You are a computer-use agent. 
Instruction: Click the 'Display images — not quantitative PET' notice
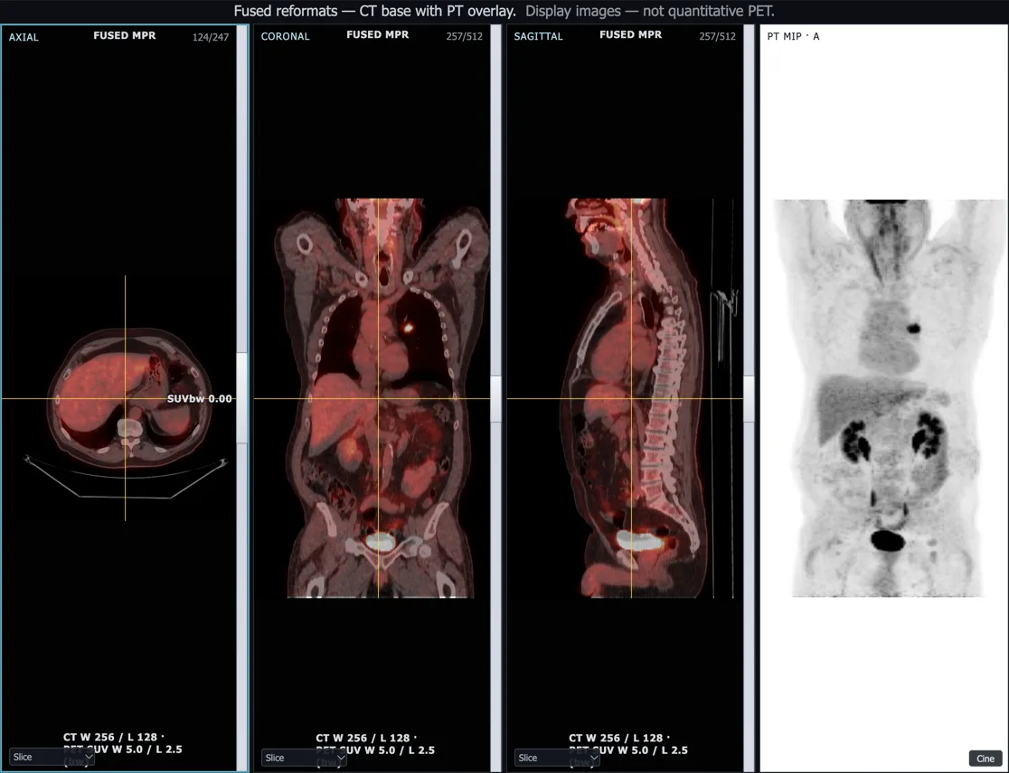tap(650, 11)
